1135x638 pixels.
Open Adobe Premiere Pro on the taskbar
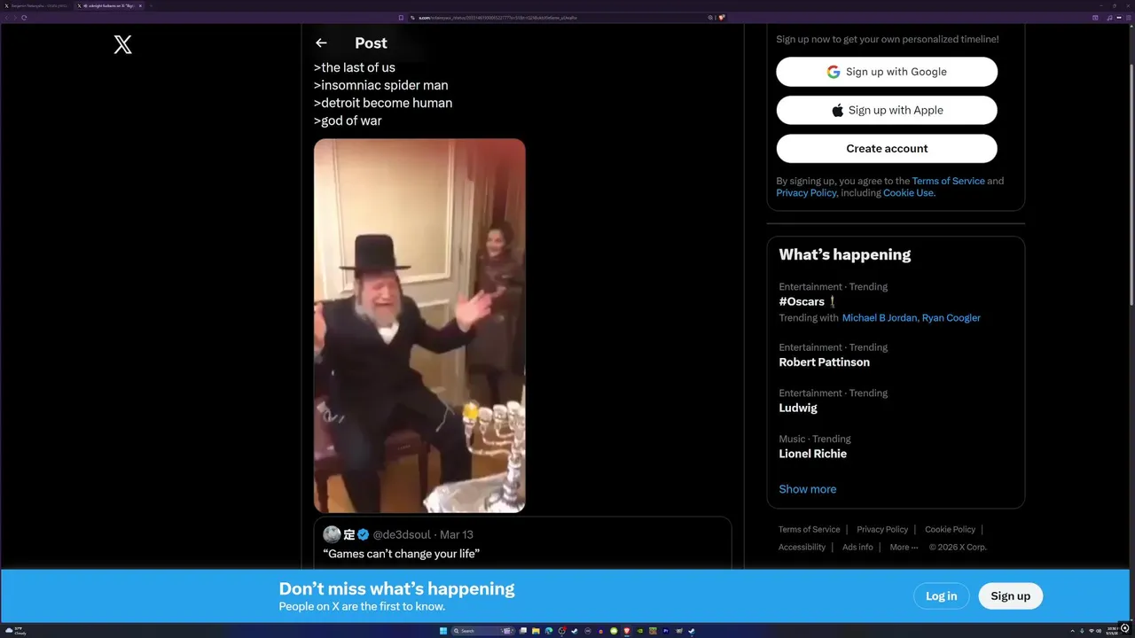(666, 631)
